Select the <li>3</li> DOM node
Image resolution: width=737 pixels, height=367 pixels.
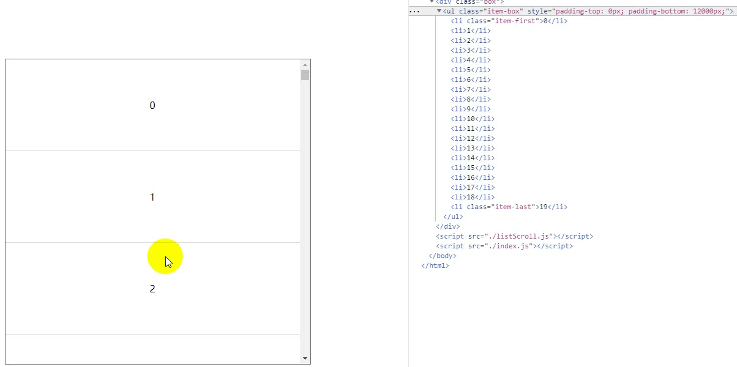point(471,50)
